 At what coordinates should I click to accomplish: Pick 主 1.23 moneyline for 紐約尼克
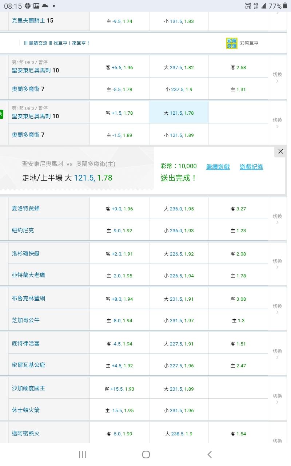coord(238,230)
